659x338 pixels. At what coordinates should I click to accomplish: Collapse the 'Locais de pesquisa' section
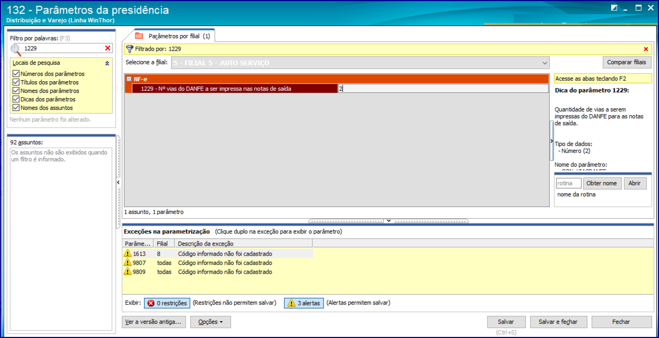pyautogui.click(x=107, y=63)
